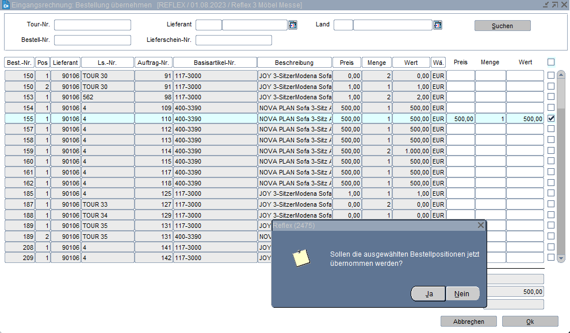Focus the Tour-Nr. input field
The height and width of the screenshot is (333, 570).
93,25
